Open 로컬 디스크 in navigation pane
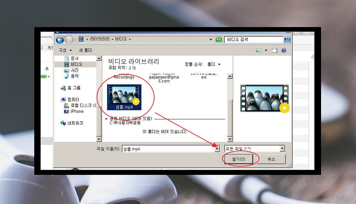This screenshot has width=356, height=204. pos(84,105)
